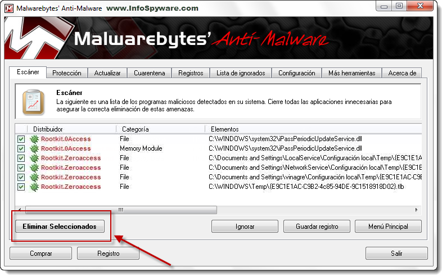Sort by the Categoría column header
The image size is (442, 276).
point(160,129)
